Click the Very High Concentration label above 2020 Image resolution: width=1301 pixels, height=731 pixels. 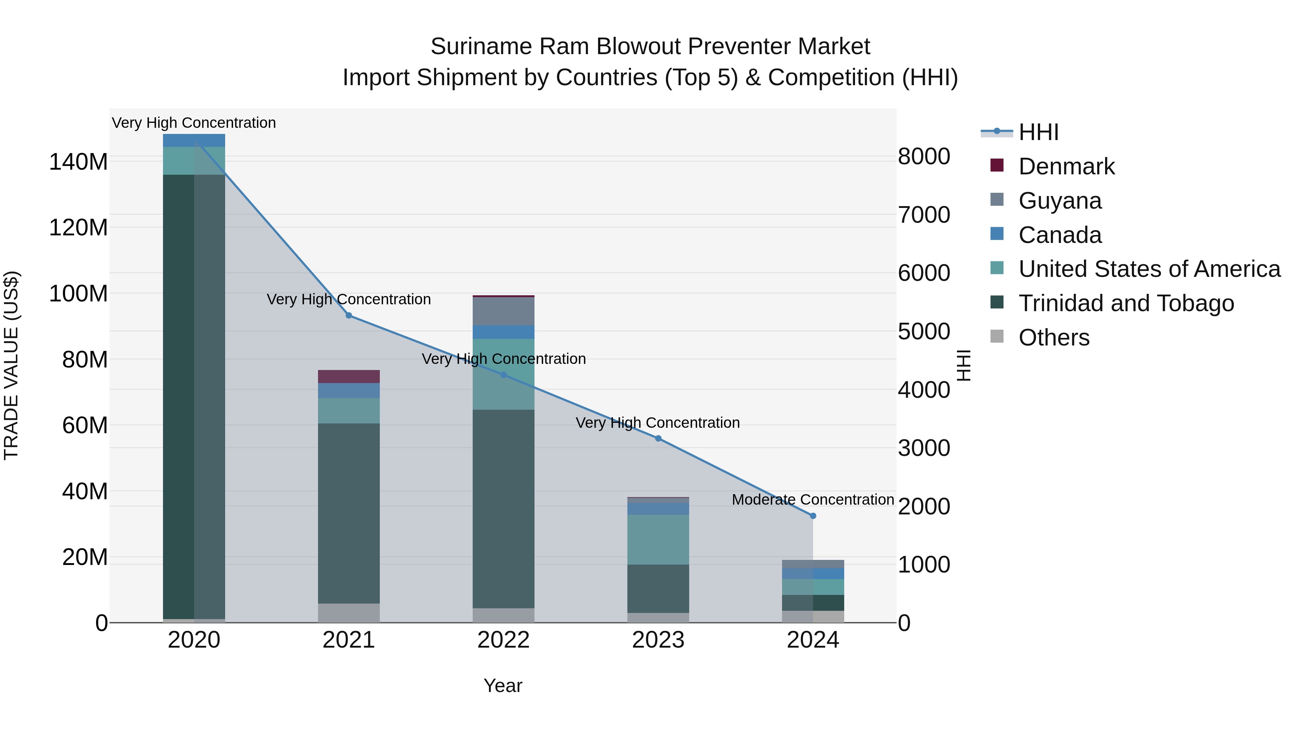194,123
